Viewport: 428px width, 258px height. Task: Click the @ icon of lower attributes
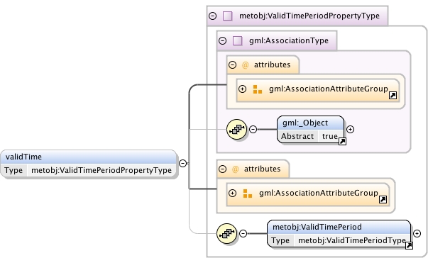pos(235,169)
